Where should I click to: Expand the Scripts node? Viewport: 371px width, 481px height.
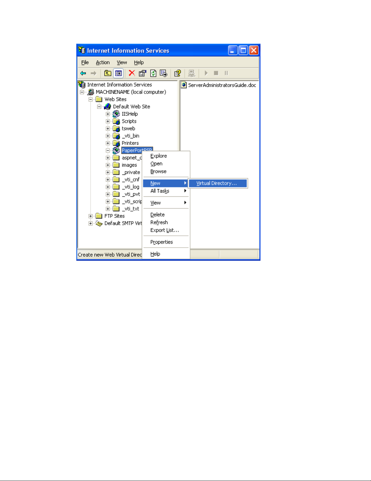[x=108, y=121]
